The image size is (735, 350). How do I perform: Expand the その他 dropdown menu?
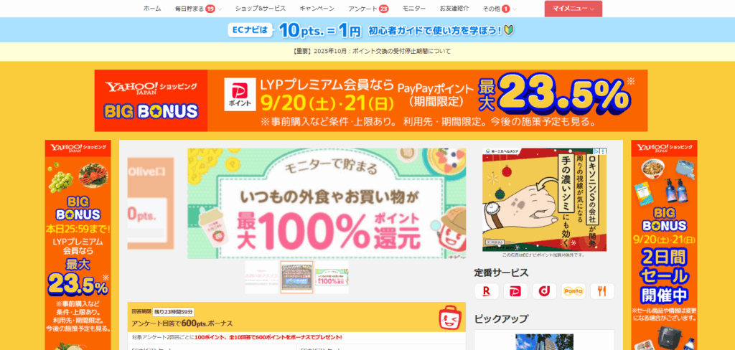(x=500, y=9)
